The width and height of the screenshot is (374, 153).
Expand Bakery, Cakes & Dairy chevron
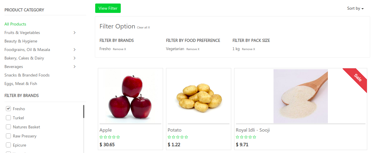[75, 58]
